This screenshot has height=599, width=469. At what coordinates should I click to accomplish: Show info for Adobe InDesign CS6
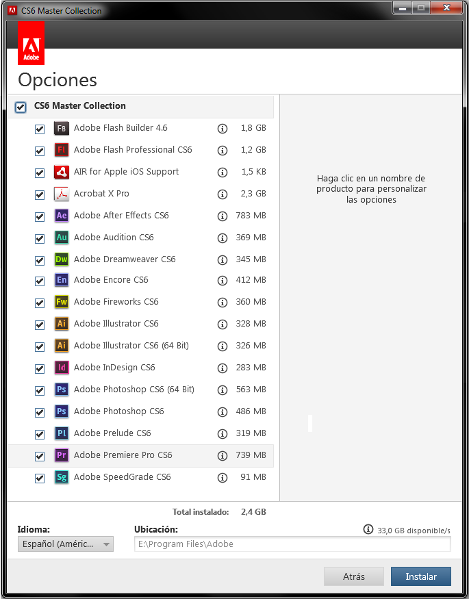[x=223, y=368]
